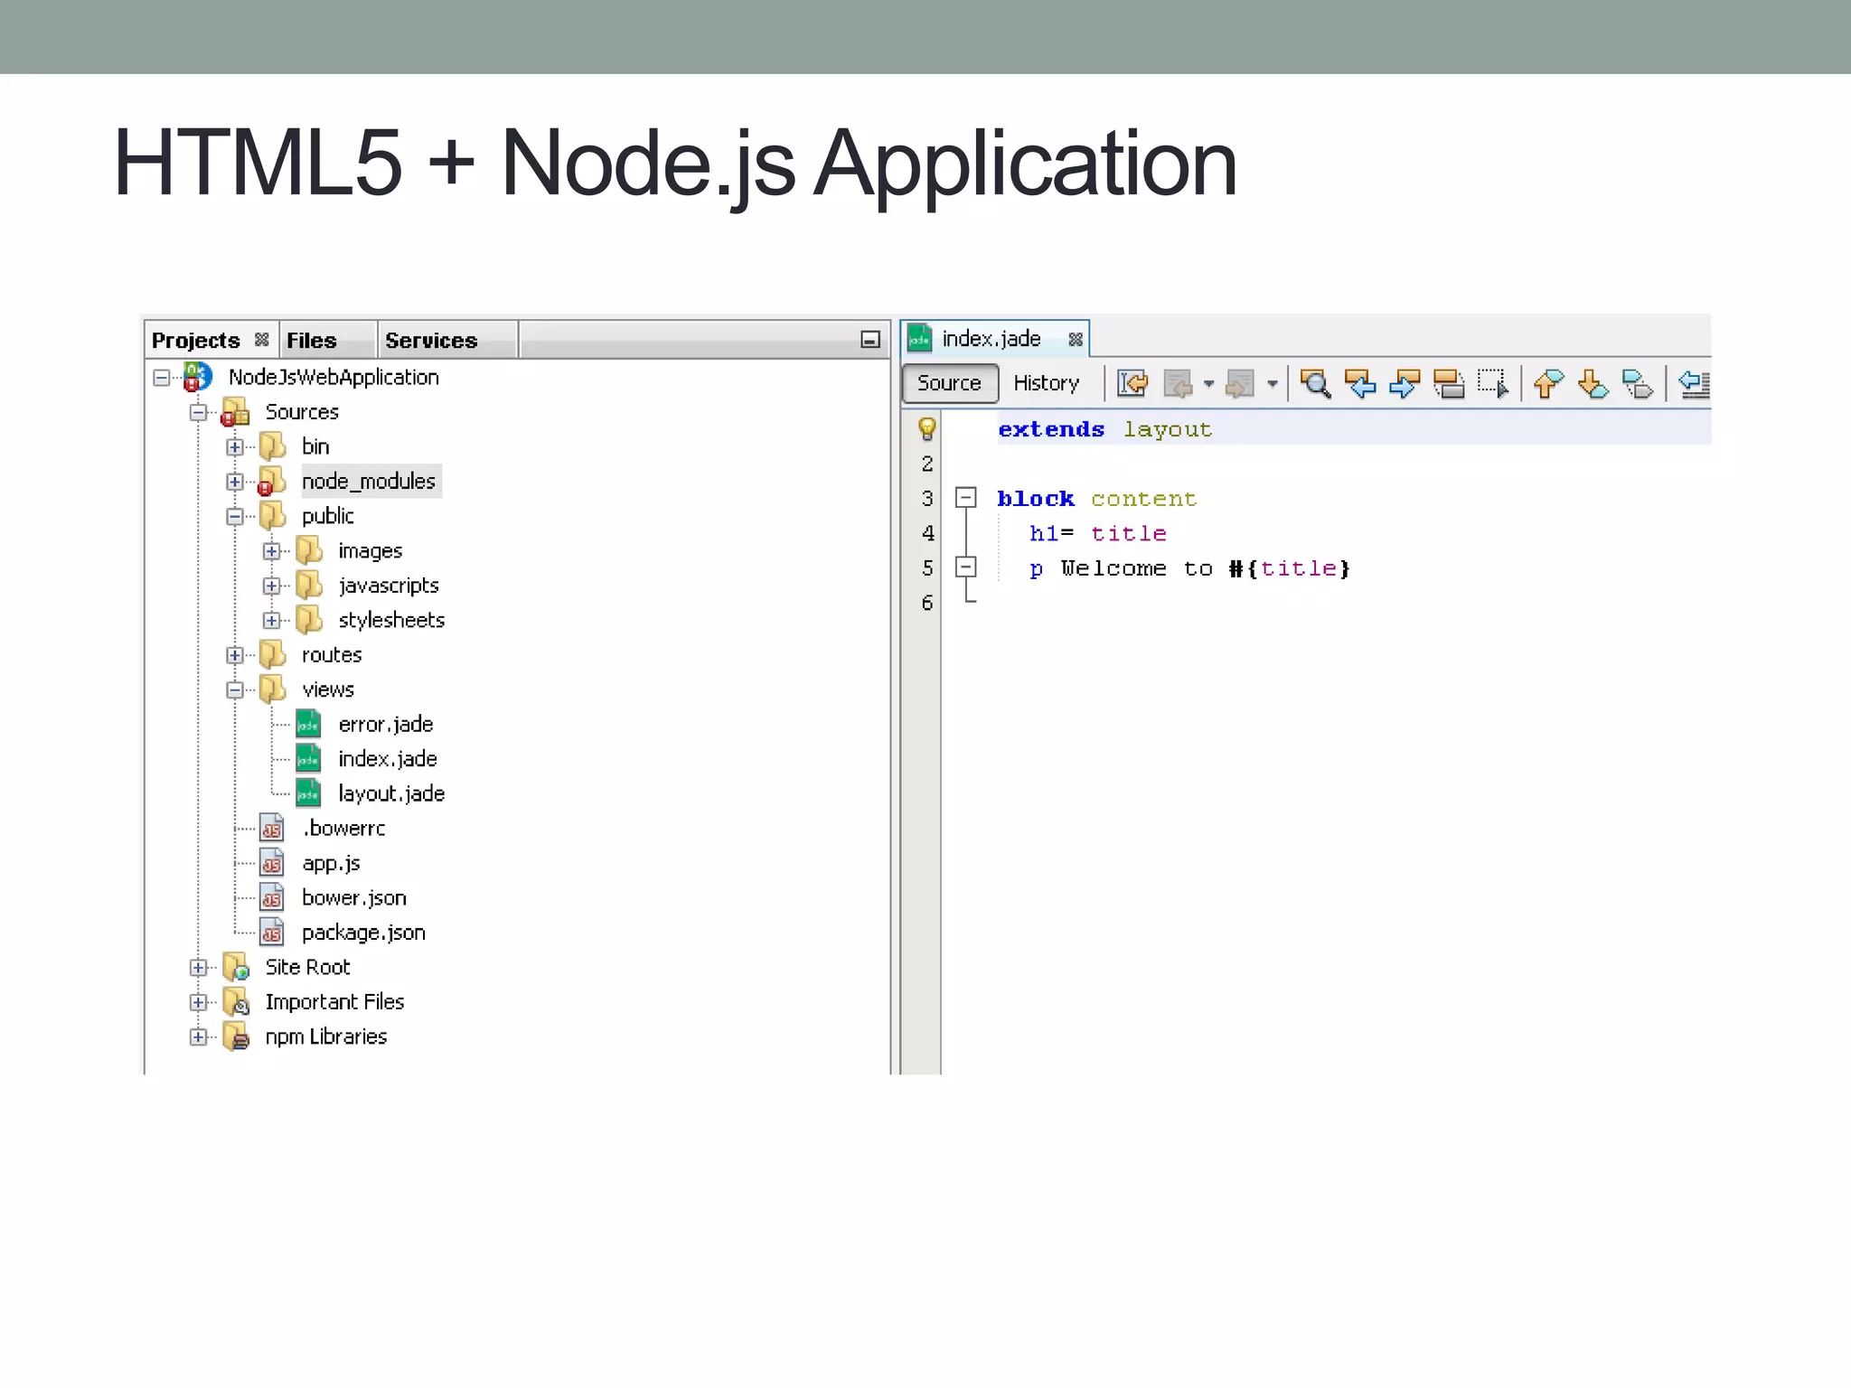1851x1388 pixels.
Task: Click the Sources folder icon
Action: pos(235,413)
